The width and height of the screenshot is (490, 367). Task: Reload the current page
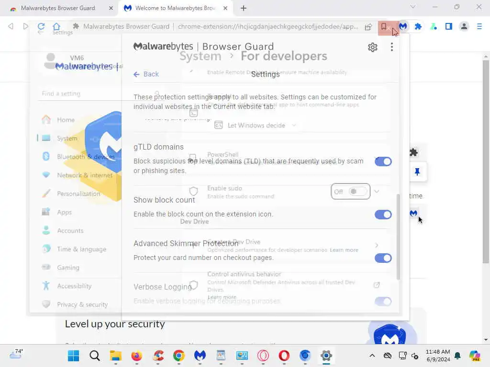coord(41,26)
